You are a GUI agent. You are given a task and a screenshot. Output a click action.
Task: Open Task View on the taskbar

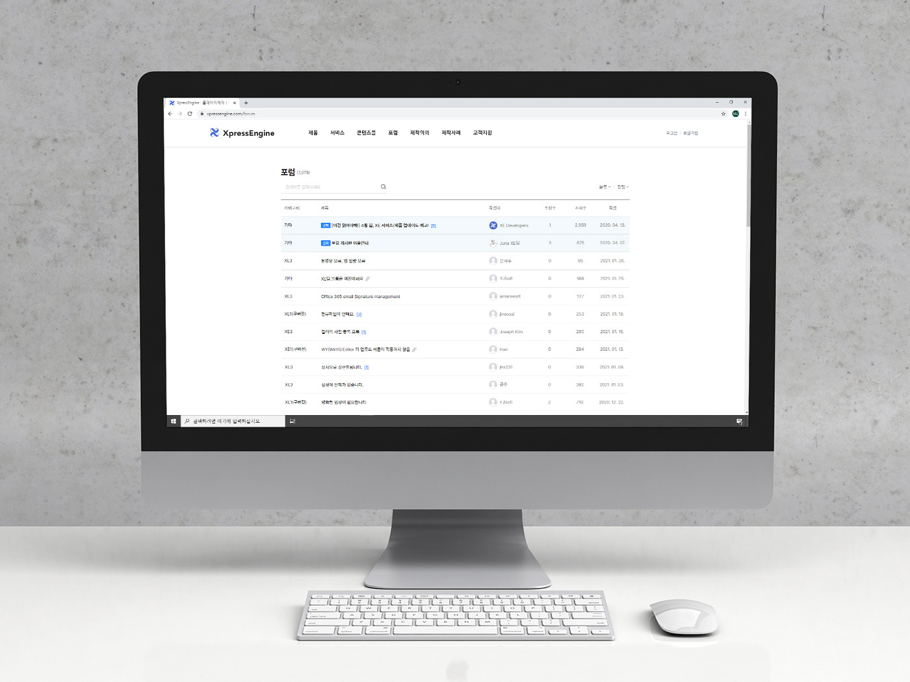click(292, 422)
